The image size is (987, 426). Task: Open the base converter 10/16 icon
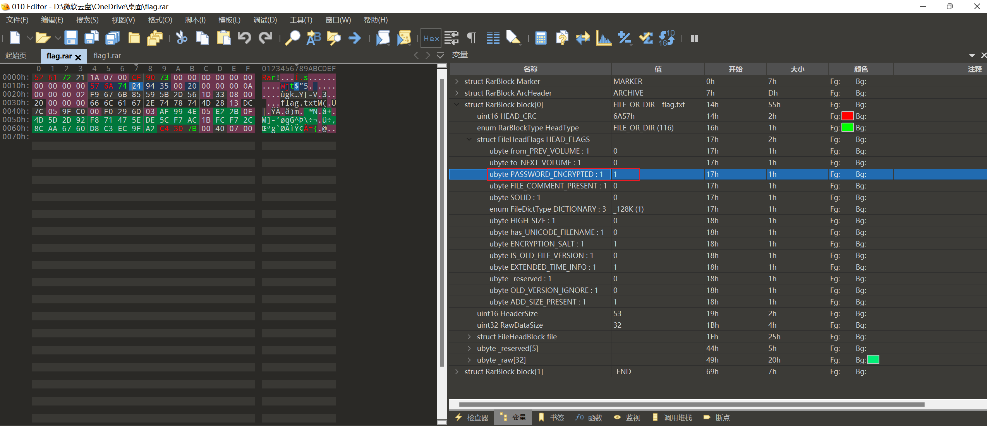[x=666, y=38]
